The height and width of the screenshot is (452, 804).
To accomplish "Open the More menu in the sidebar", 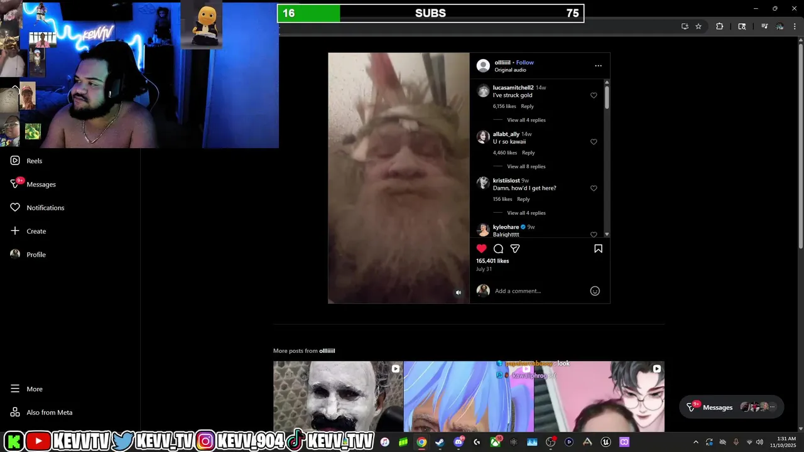I will (26, 389).
